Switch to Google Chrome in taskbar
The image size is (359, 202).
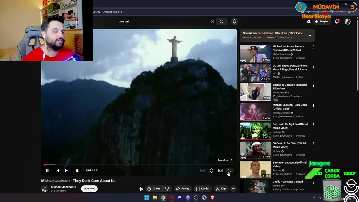(163, 198)
